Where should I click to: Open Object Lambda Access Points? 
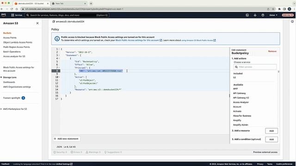click(18, 42)
